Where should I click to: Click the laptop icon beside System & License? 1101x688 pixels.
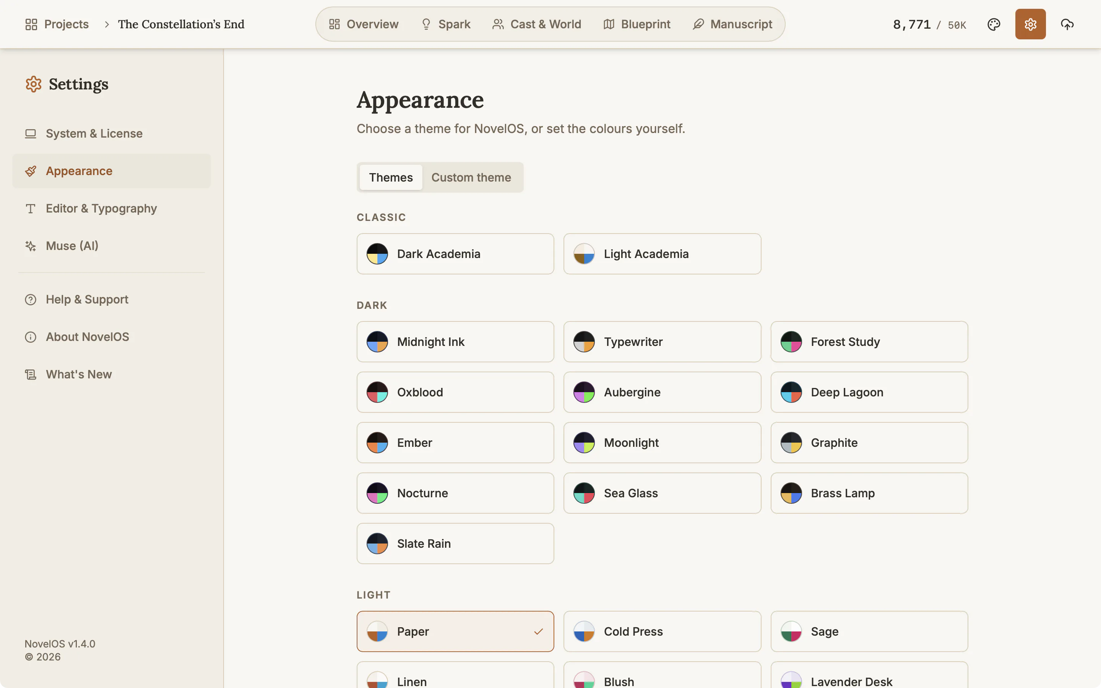pyautogui.click(x=31, y=134)
